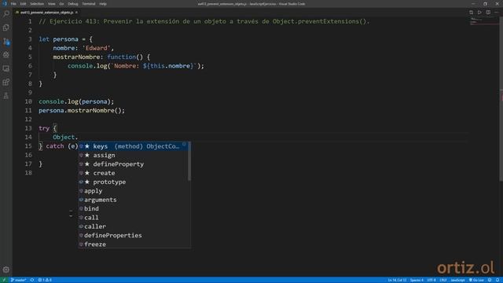This screenshot has height=283, width=503.
Task: Open the JavaScript language mode selector
Action: pyautogui.click(x=457, y=280)
